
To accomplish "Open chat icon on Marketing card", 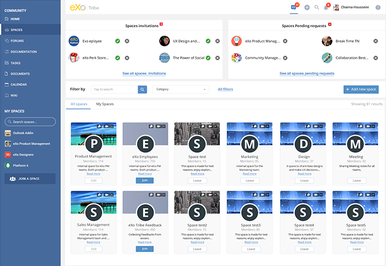I will [255, 126].
